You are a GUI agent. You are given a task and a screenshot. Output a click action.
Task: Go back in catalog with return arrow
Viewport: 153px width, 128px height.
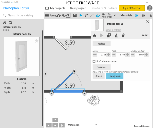pos(11,23)
